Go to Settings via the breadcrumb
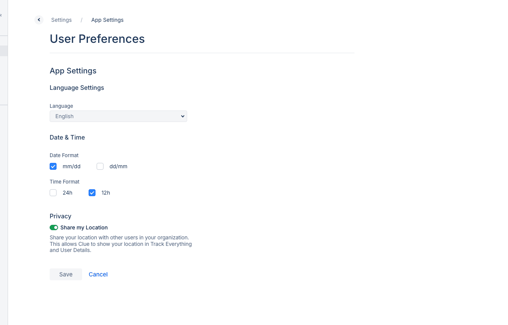 (61, 20)
